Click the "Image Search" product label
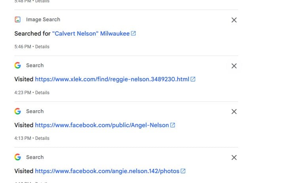This screenshot has width=285, height=183. pyautogui.click(x=43, y=19)
